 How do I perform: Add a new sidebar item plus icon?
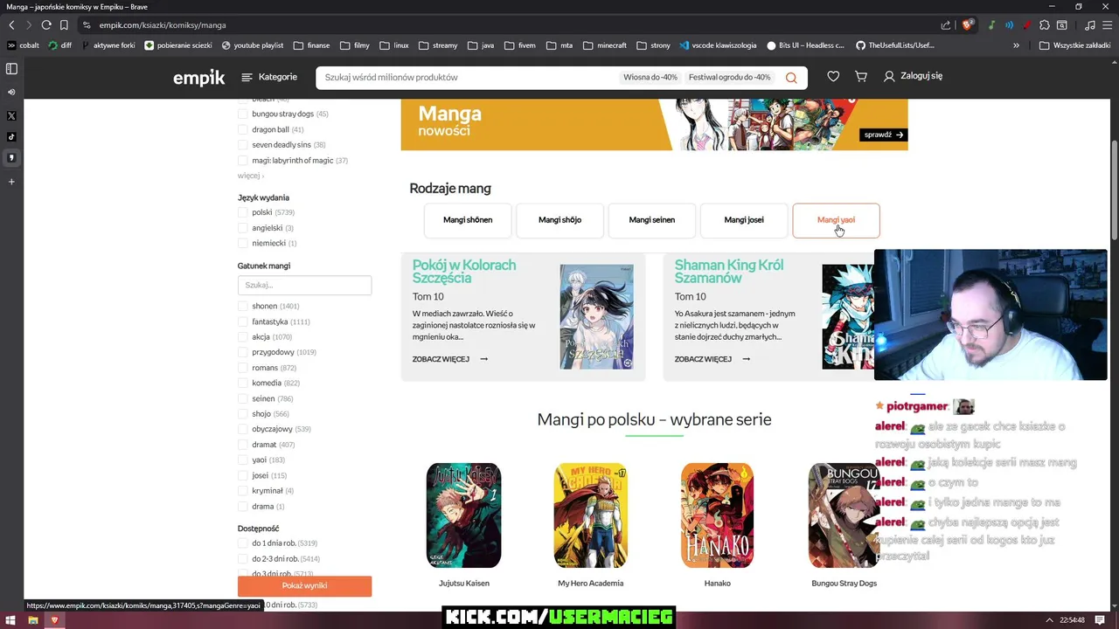[11, 182]
